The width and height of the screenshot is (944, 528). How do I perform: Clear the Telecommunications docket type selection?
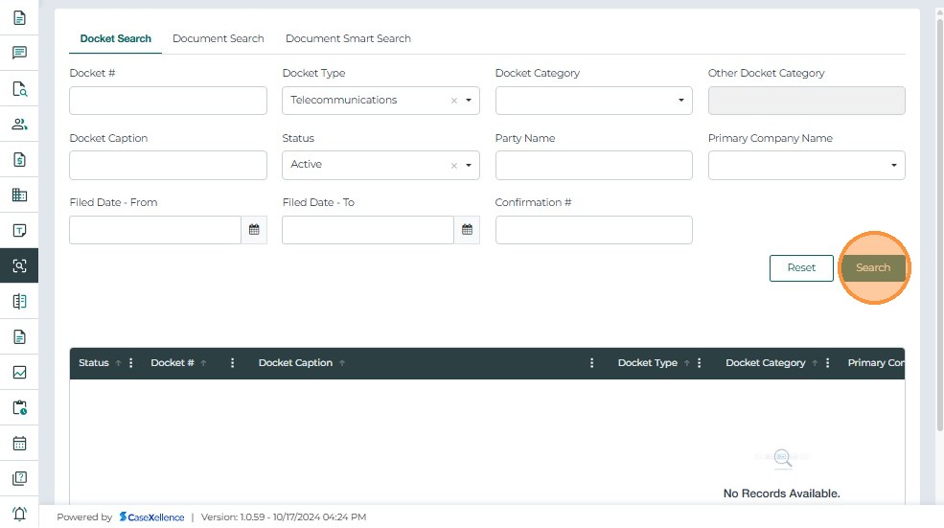(x=454, y=101)
